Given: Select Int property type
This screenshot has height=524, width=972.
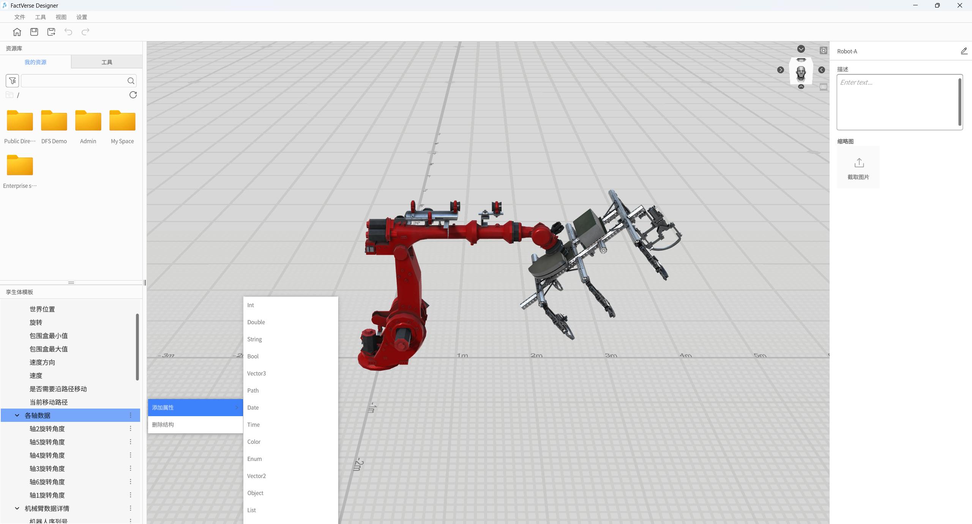Looking at the screenshot, I should pos(290,305).
